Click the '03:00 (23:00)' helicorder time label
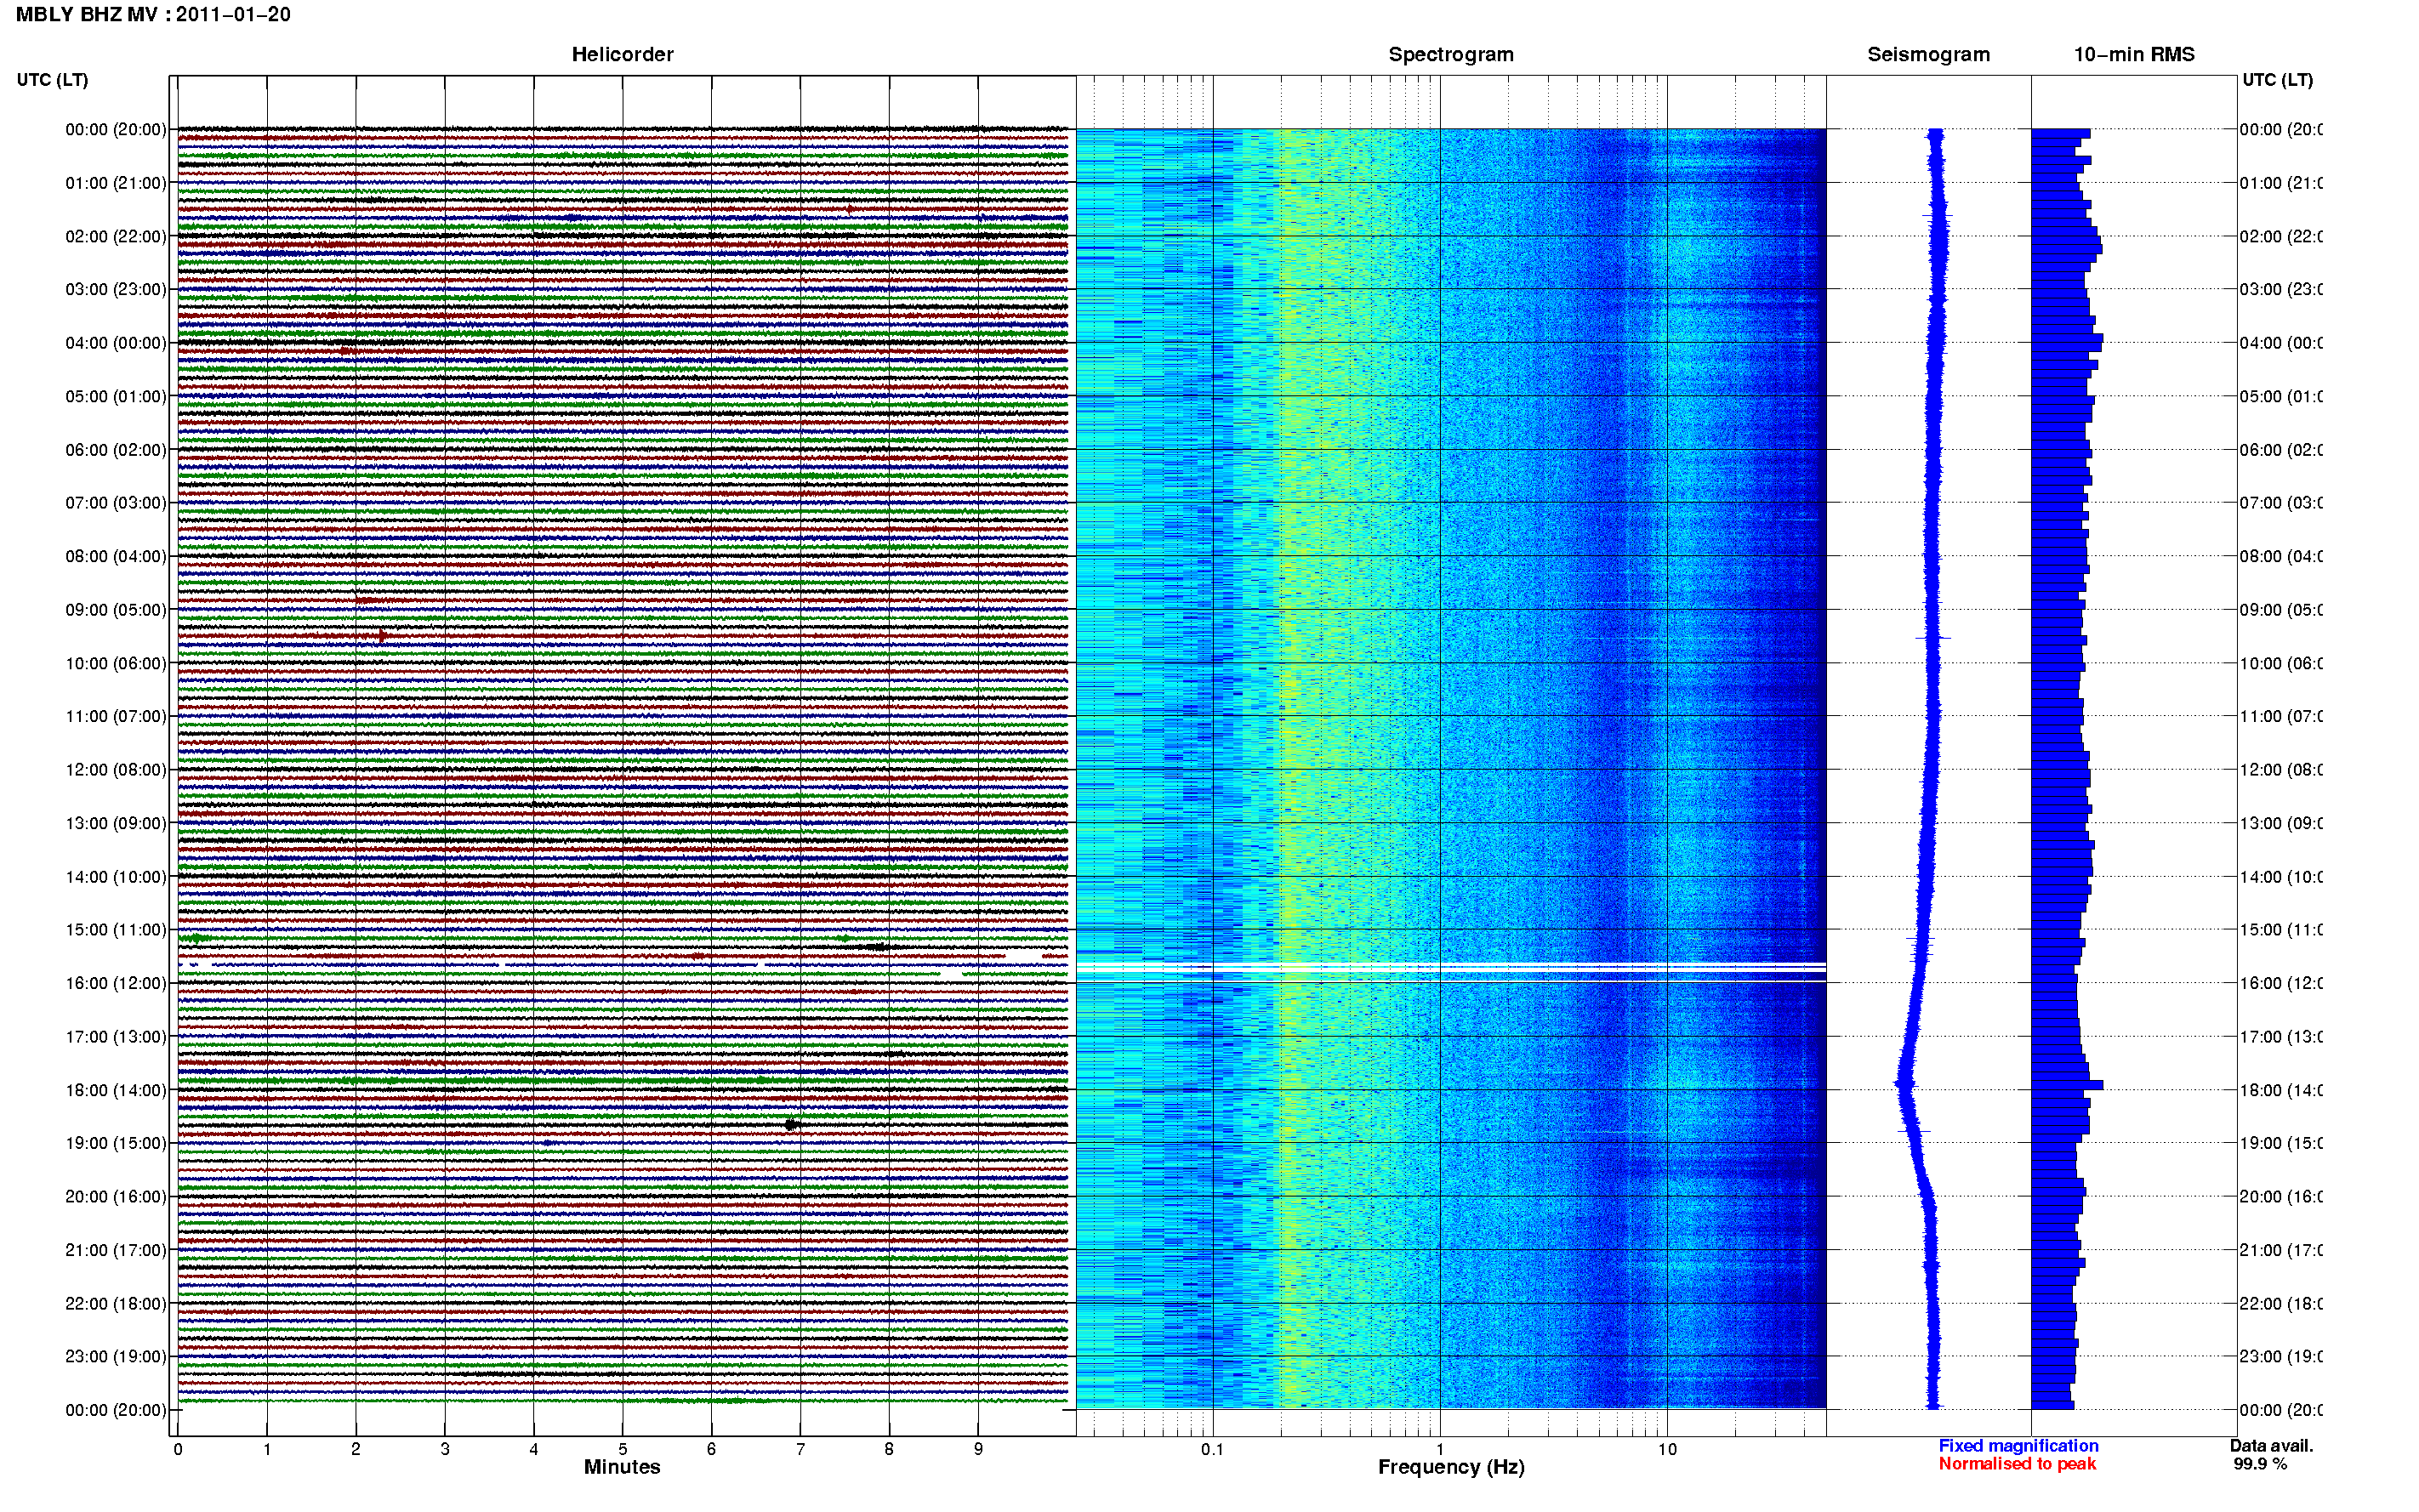This screenshot has height=1512, width=2419. (x=116, y=290)
